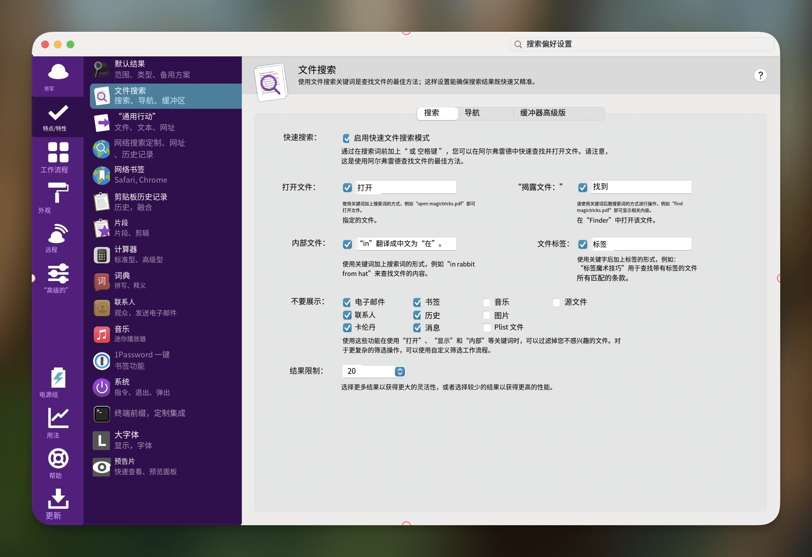The width and height of the screenshot is (812, 557).
Task: Click the search preferences field
Action: pyautogui.click(x=643, y=45)
